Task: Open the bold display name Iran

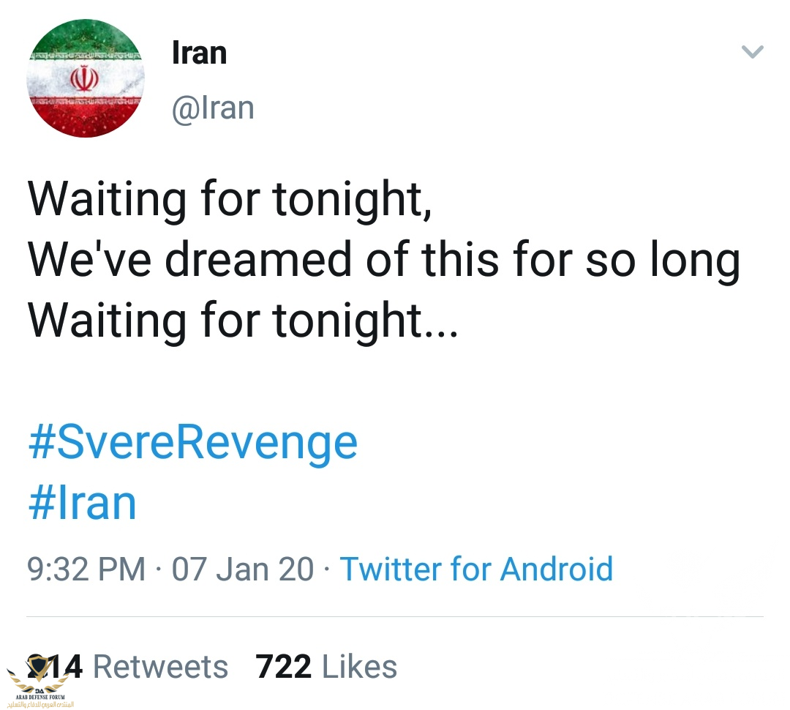Action: coord(199,53)
